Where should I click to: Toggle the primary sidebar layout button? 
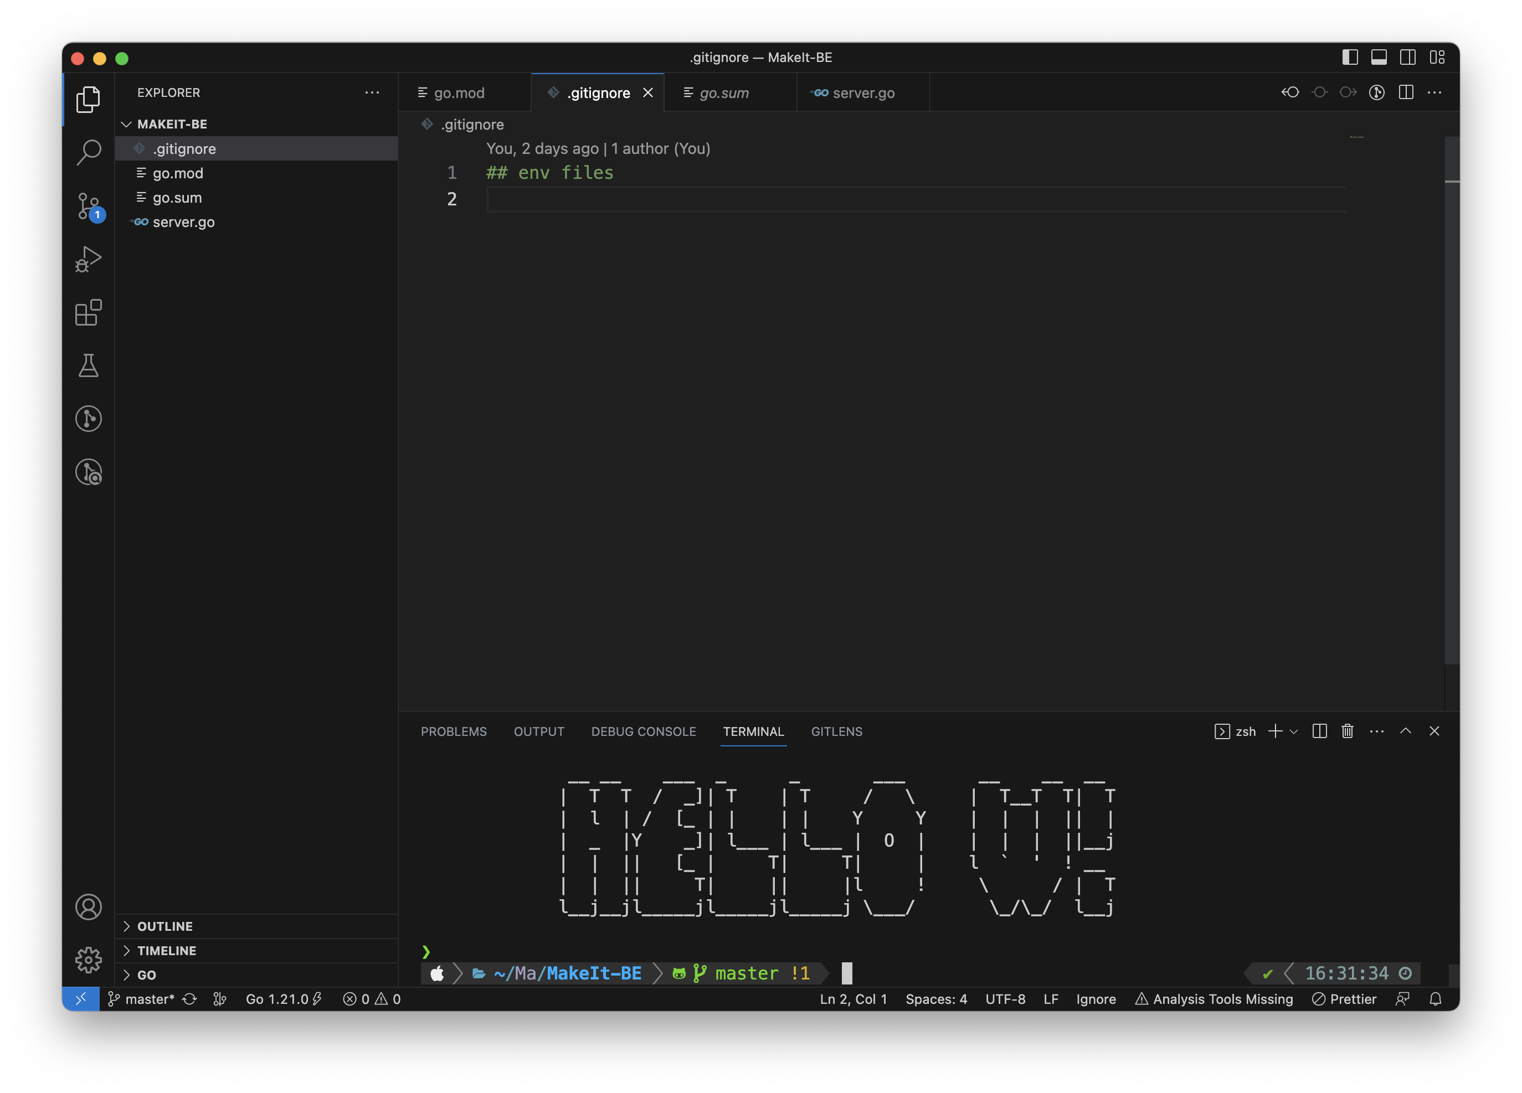(1350, 58)
